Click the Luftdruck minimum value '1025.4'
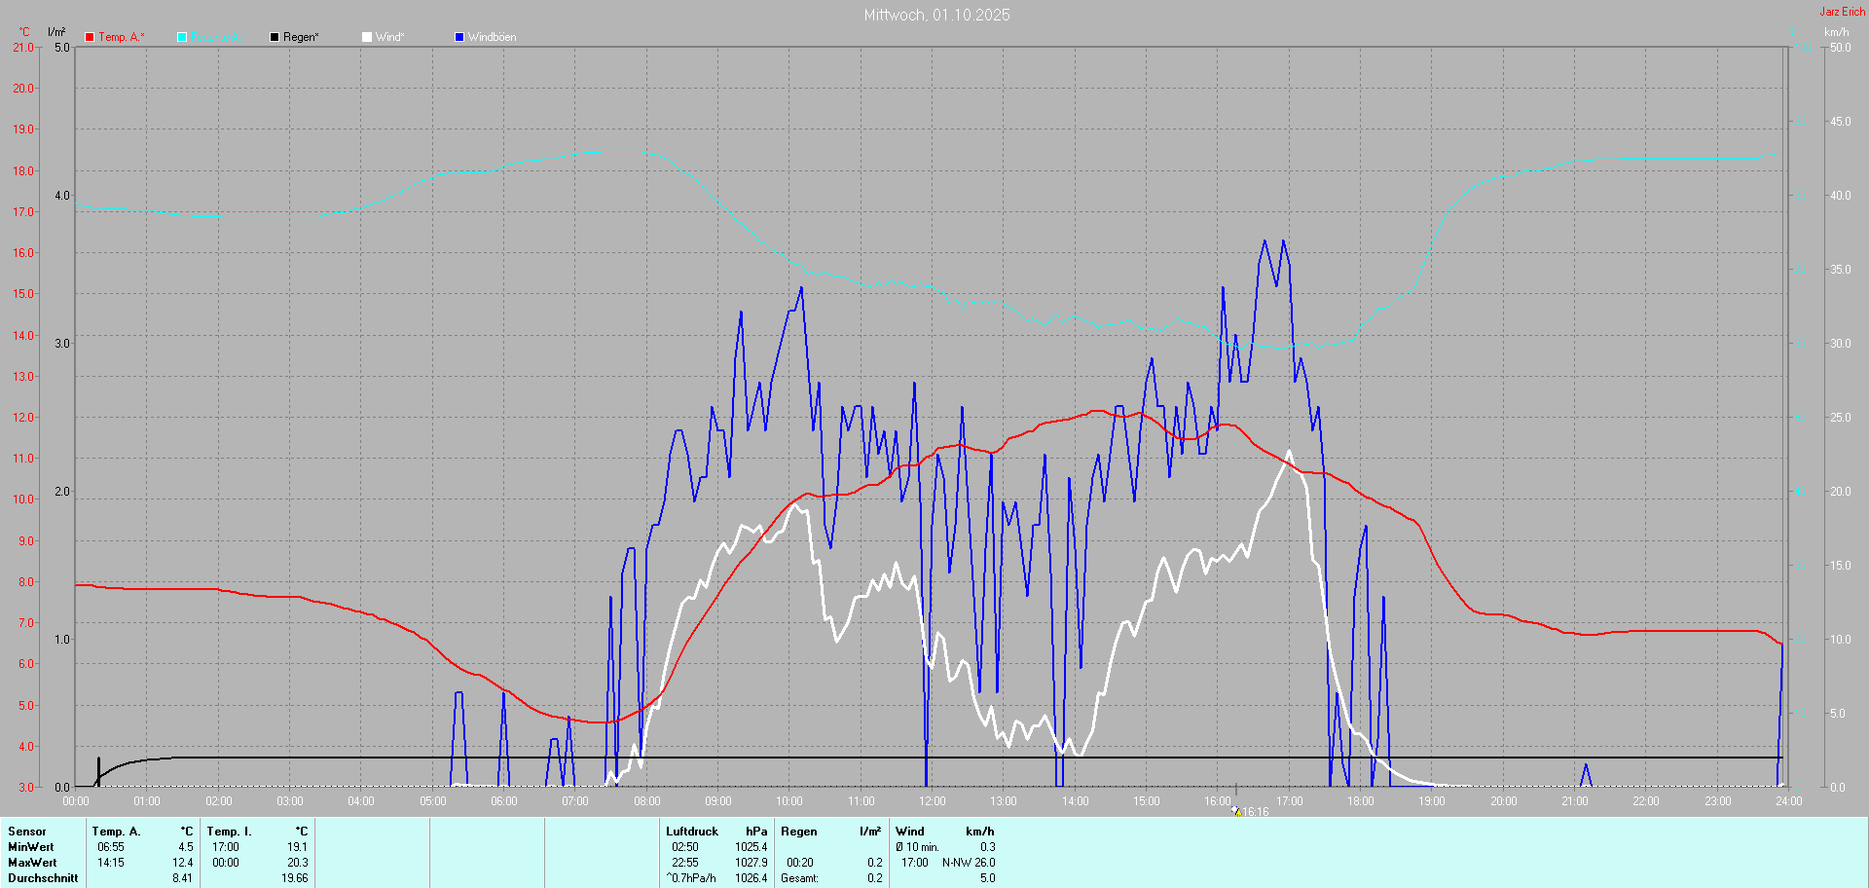This screenshot has width=1869, height=888. click(x=751, y=847)
